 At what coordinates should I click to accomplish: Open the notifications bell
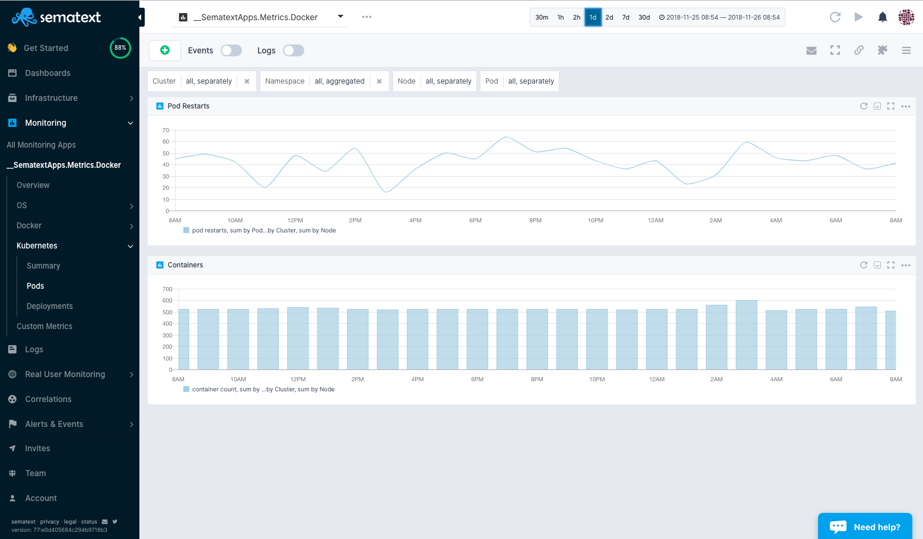[x=883, y=17]
